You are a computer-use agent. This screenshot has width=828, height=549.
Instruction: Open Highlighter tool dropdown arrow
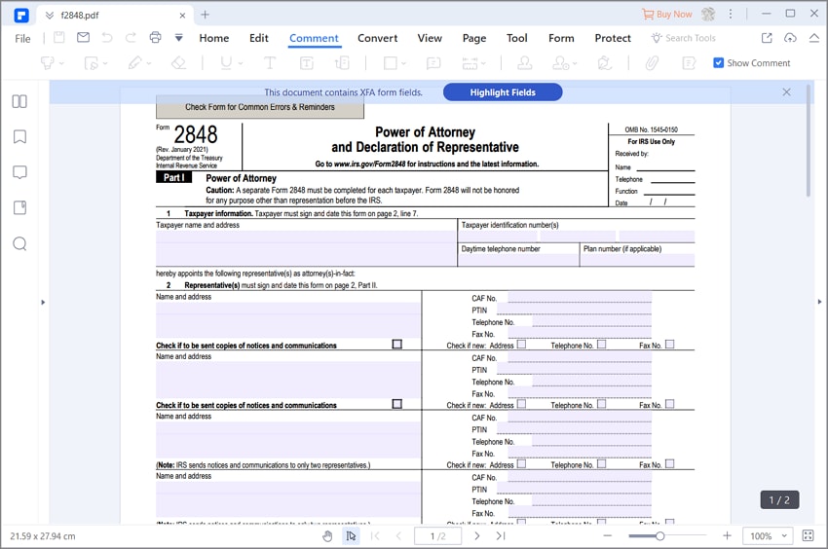click(x=61, y=64)
